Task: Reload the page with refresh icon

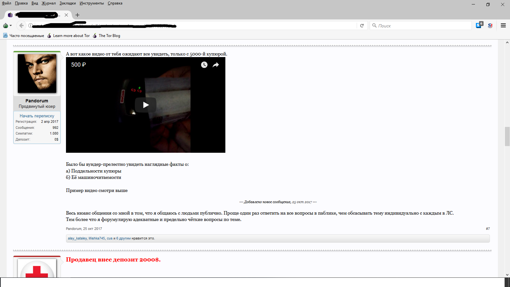Action: point(362,26)
